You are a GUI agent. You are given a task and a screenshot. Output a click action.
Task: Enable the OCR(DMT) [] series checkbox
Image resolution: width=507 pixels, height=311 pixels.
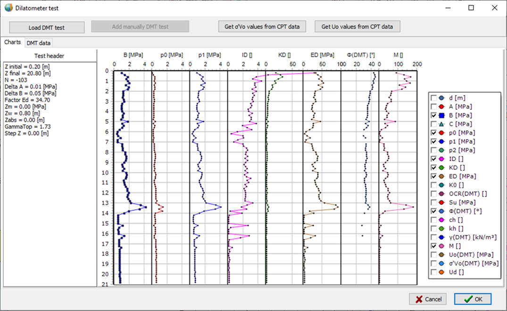[434, 194]
